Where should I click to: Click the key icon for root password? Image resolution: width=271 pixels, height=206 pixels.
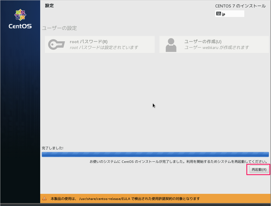click(57, 44)
